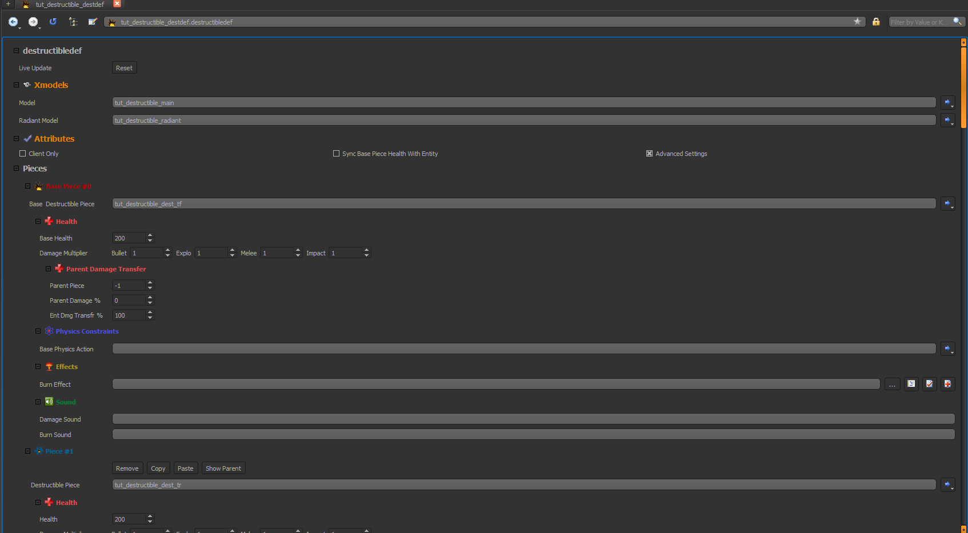Screen dimensions: 968x533
Task: Go forward with the grey forward arrow
Action: 33,22
